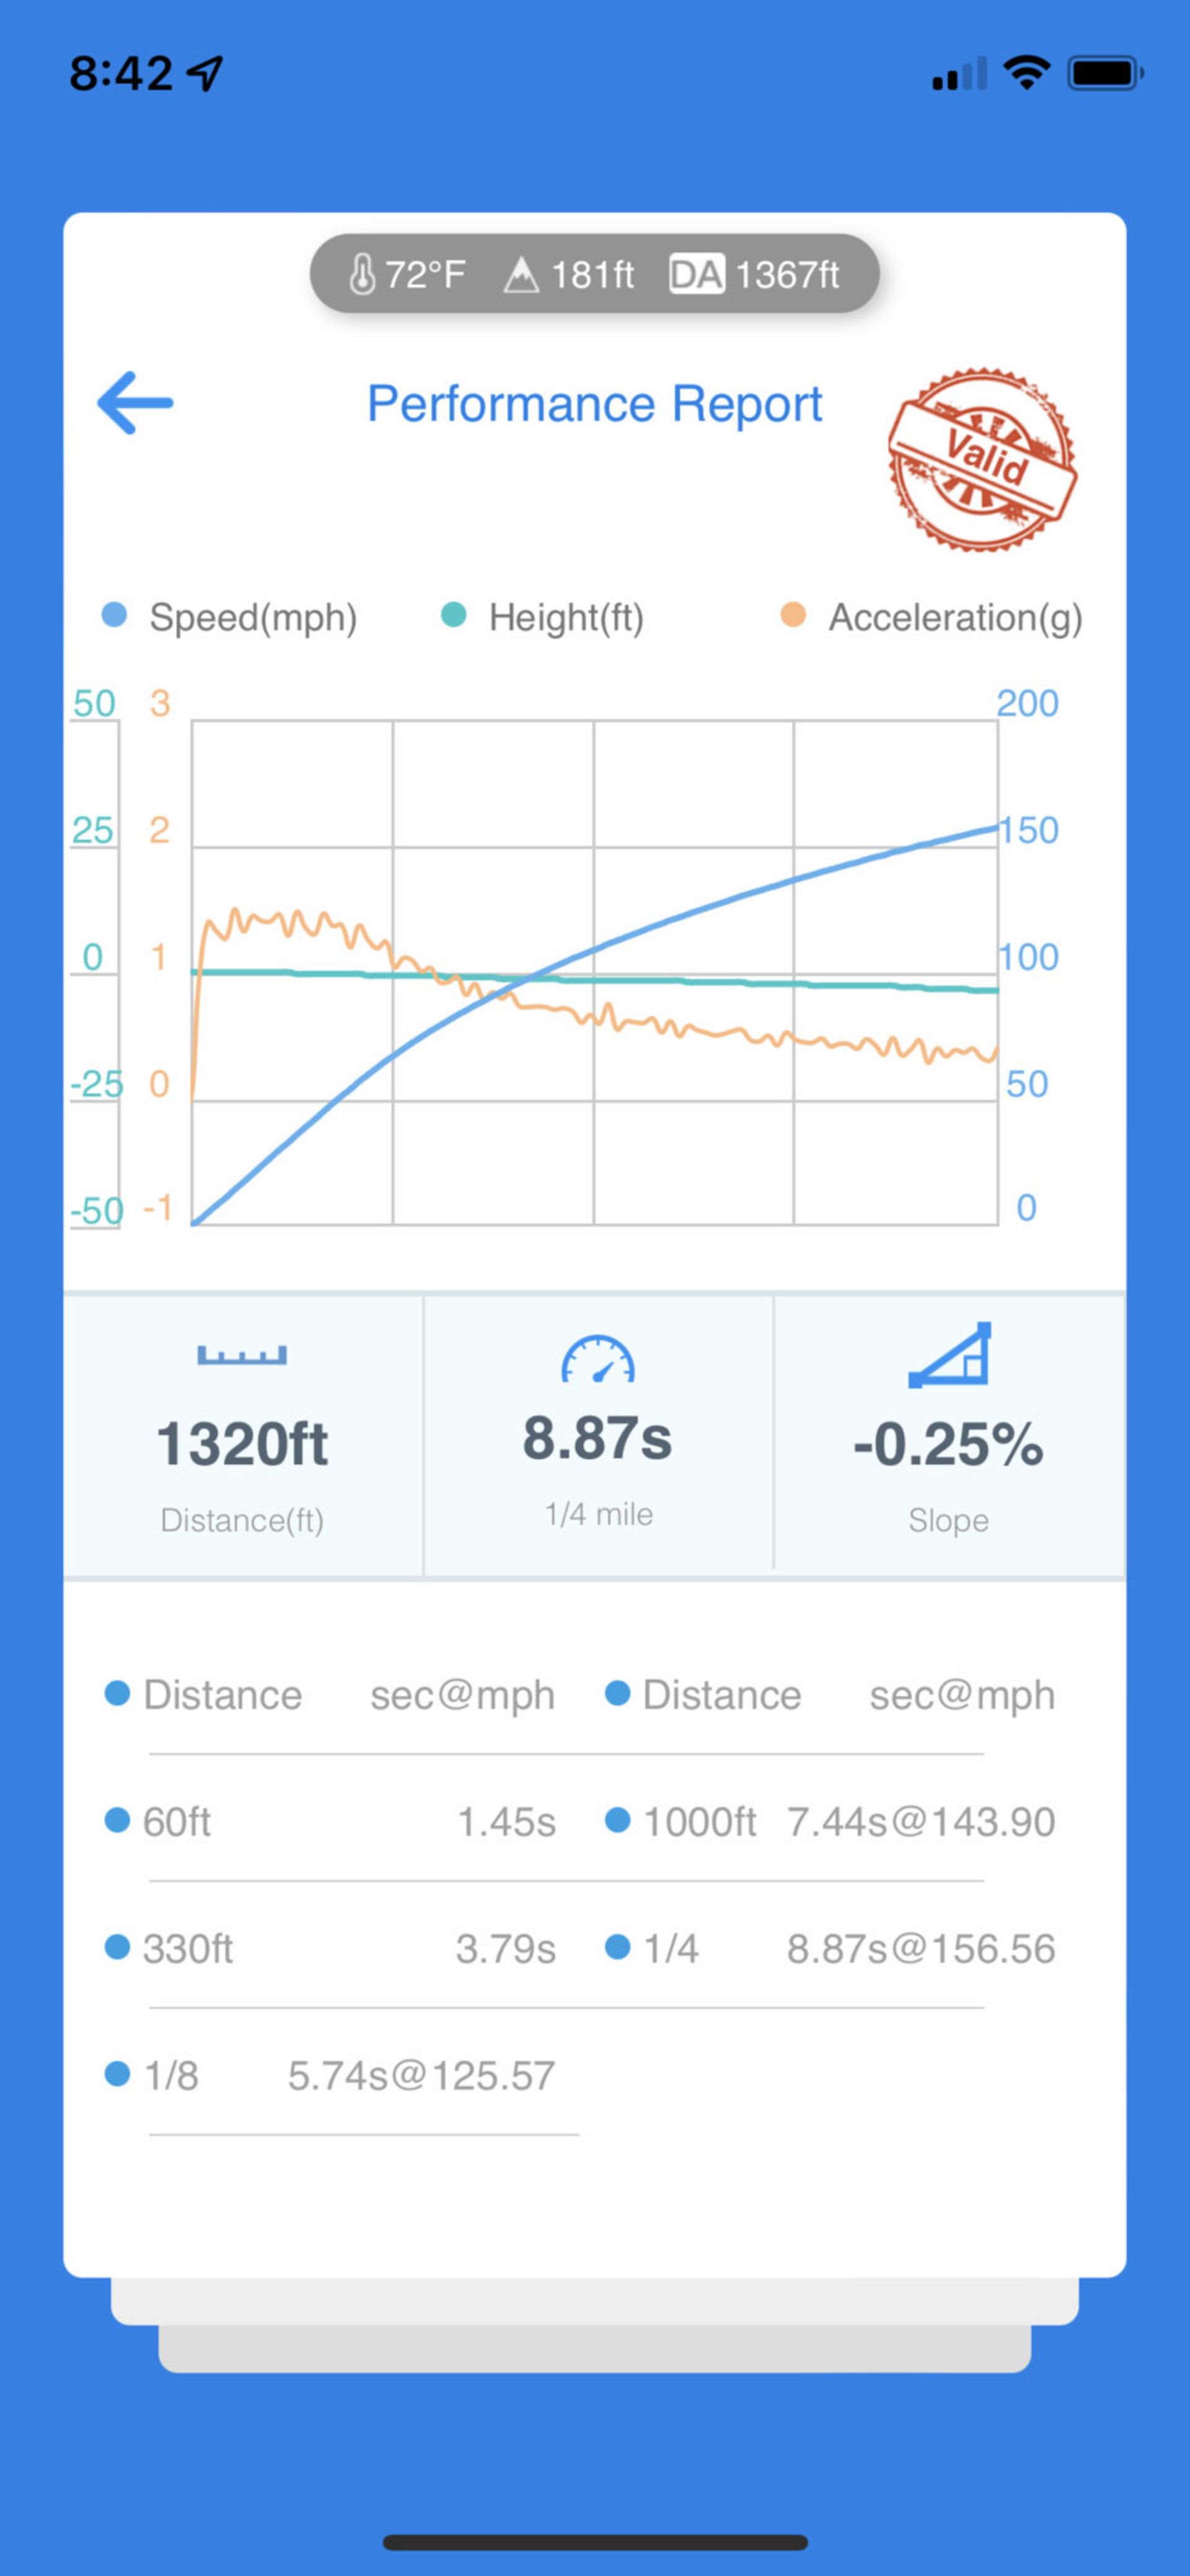Select the 1000ft result row
1190x2576 pixels.
pyautogui.click(x=830, y=1821)
